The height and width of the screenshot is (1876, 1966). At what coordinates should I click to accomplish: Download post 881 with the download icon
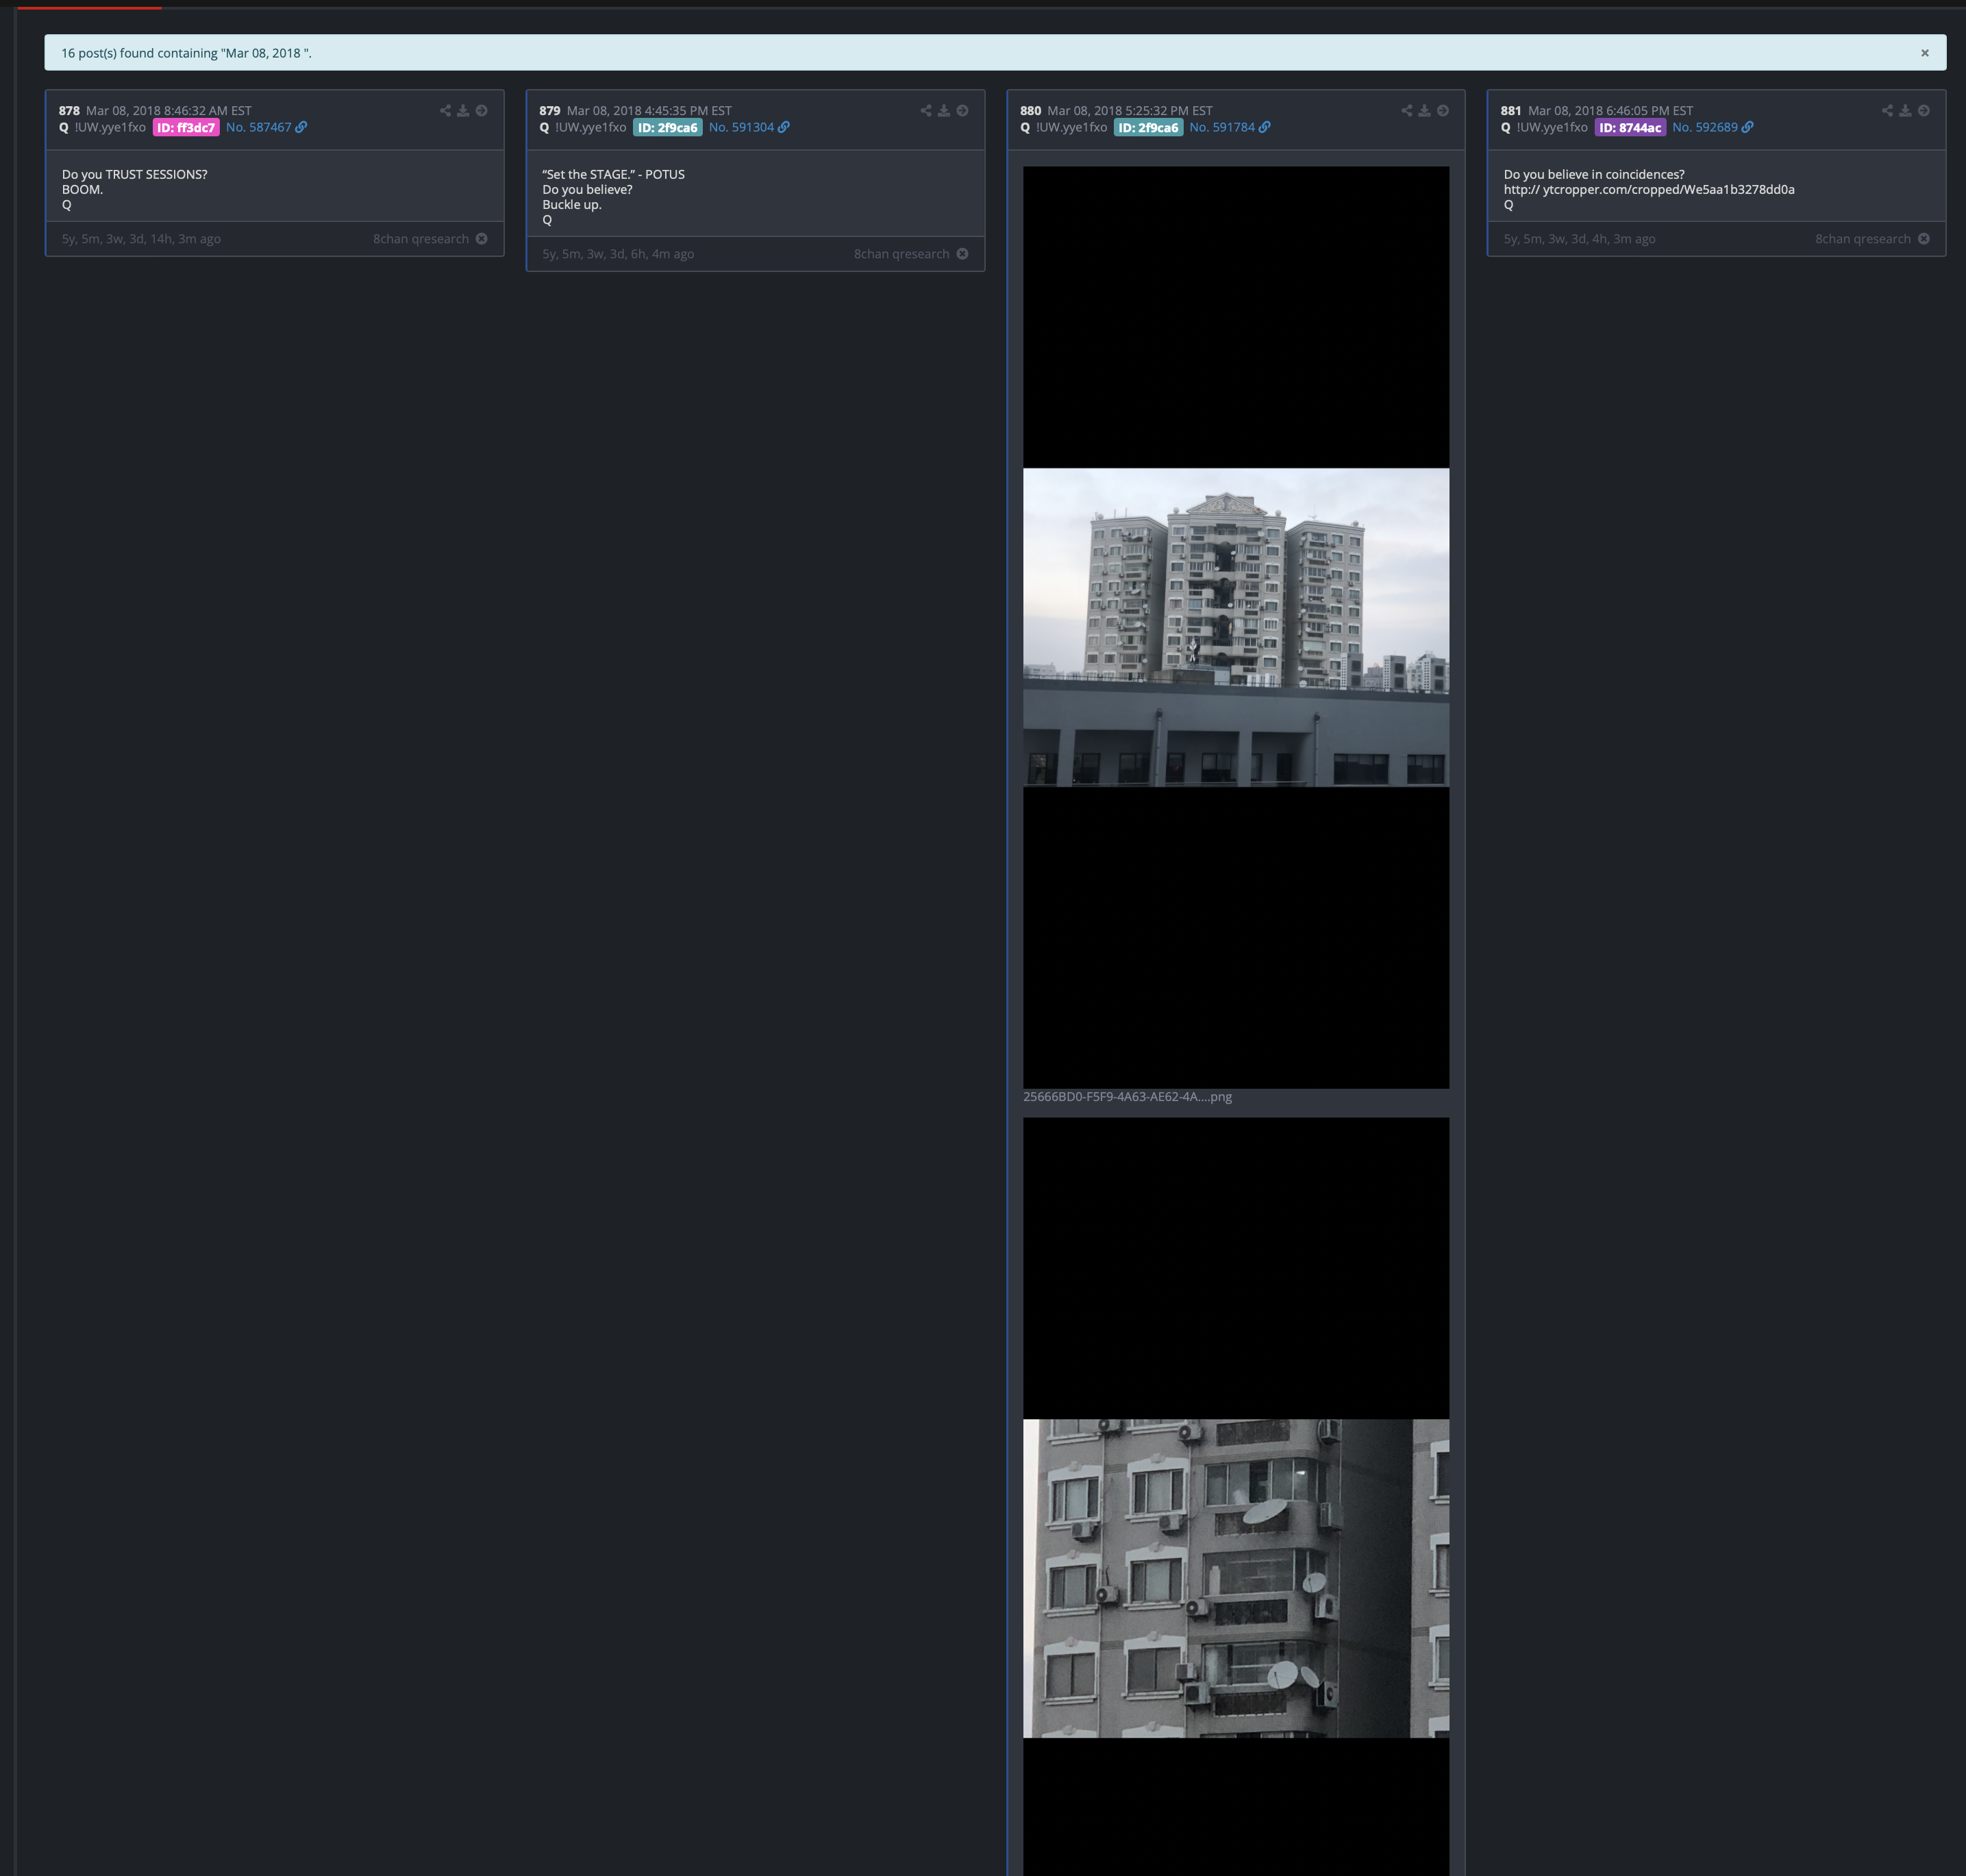1905,111
